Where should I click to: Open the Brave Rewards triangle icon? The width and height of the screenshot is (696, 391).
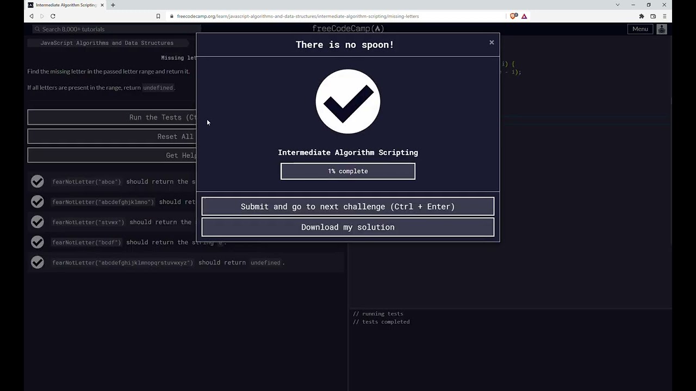[x=524, y=16]
